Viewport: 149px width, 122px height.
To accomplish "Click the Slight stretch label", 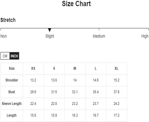I will click(x=50, y=36).
